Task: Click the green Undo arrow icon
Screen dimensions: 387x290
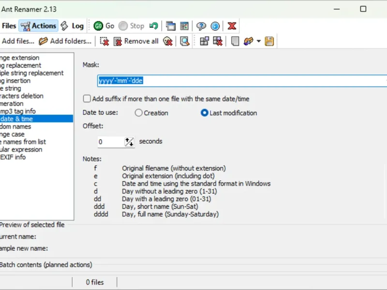Action: coord(154,26)
